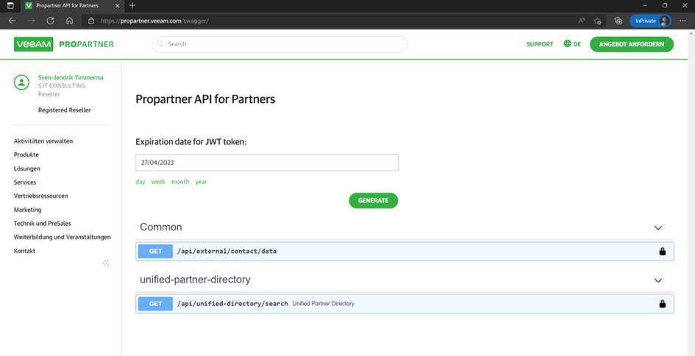Open the Produkte menu item
695x356 pixels.
click(26, 154)
